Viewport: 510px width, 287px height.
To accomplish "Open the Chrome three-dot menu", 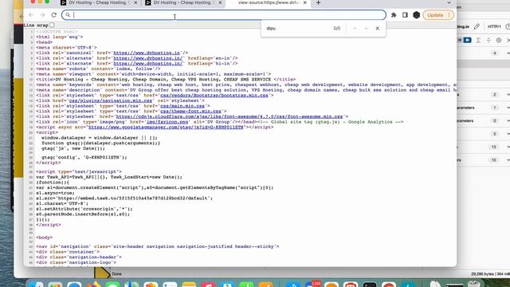I will (449, 15).
